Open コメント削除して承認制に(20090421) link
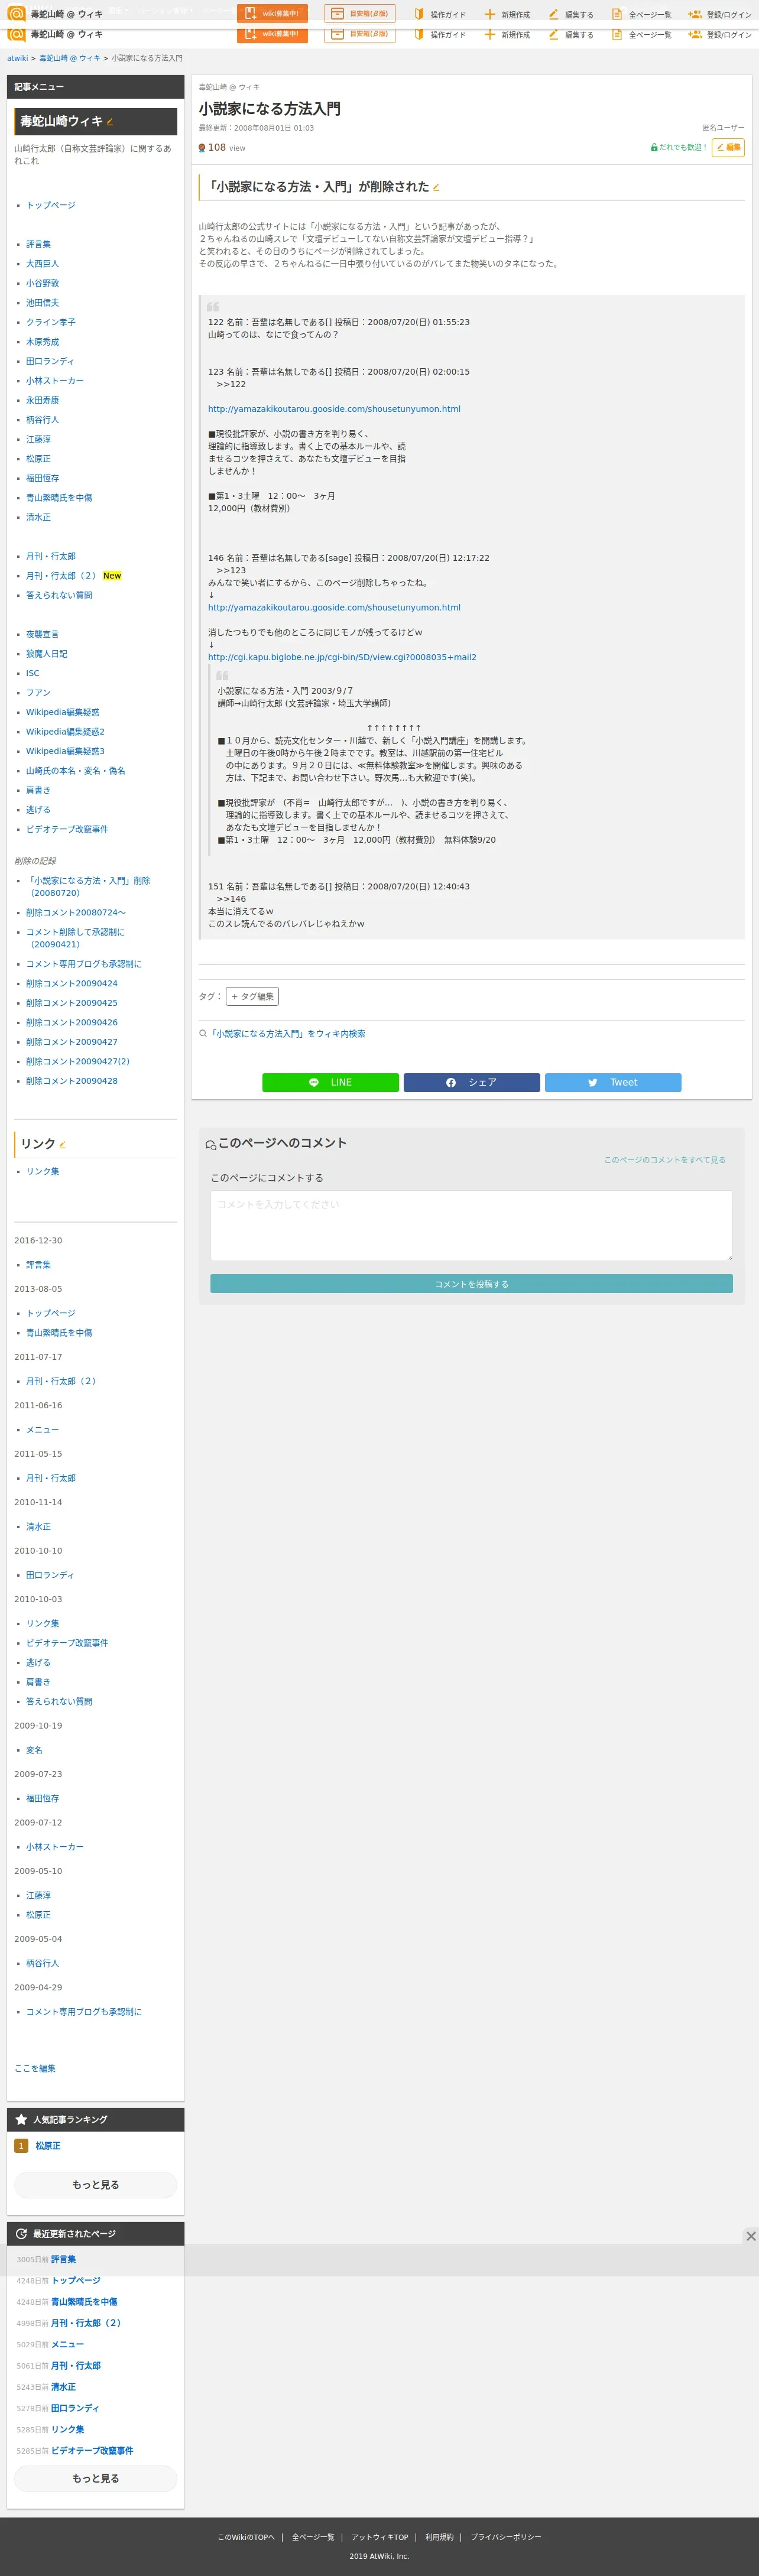Viewport: 759px width, 2576px height. coord(75,938)
